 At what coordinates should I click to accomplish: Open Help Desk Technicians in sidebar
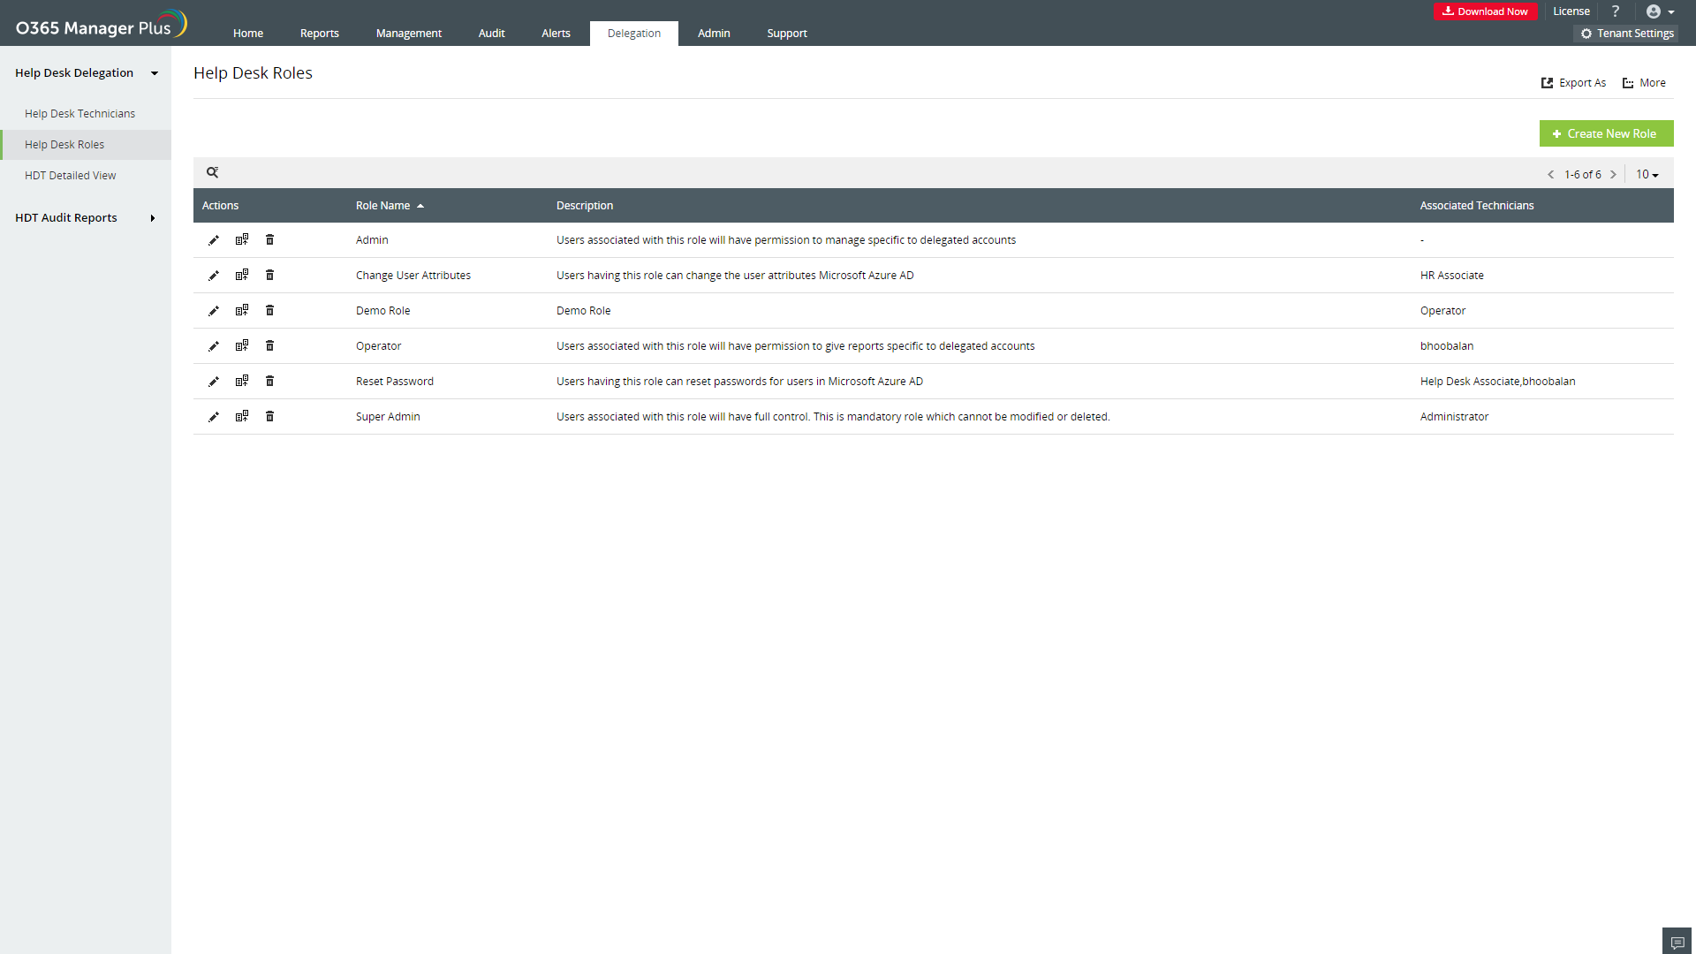pos(79,114)
